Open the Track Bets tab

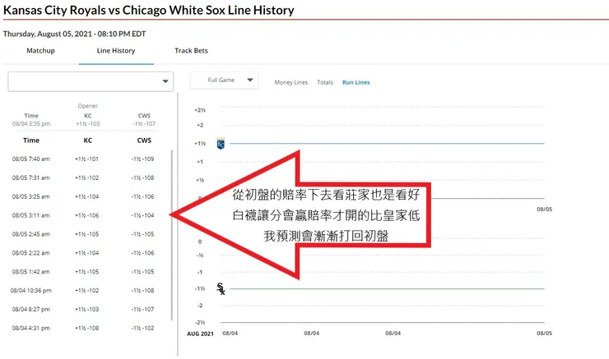(191, 50)
